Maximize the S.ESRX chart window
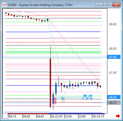This screenshot has height=121, width=123. (x=108, y=5)
